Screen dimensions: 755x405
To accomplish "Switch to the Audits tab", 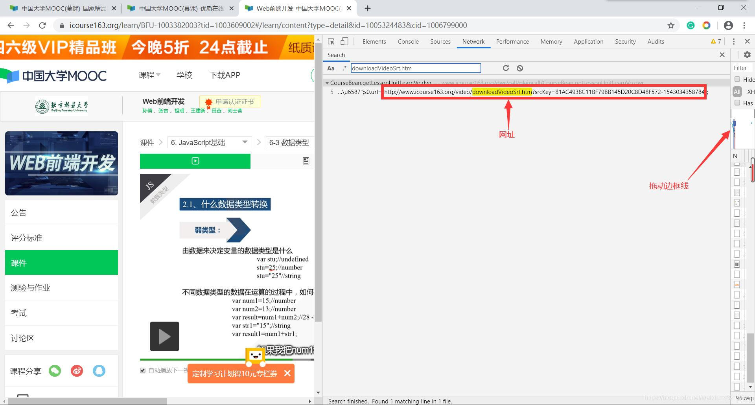I will [656, 41].
